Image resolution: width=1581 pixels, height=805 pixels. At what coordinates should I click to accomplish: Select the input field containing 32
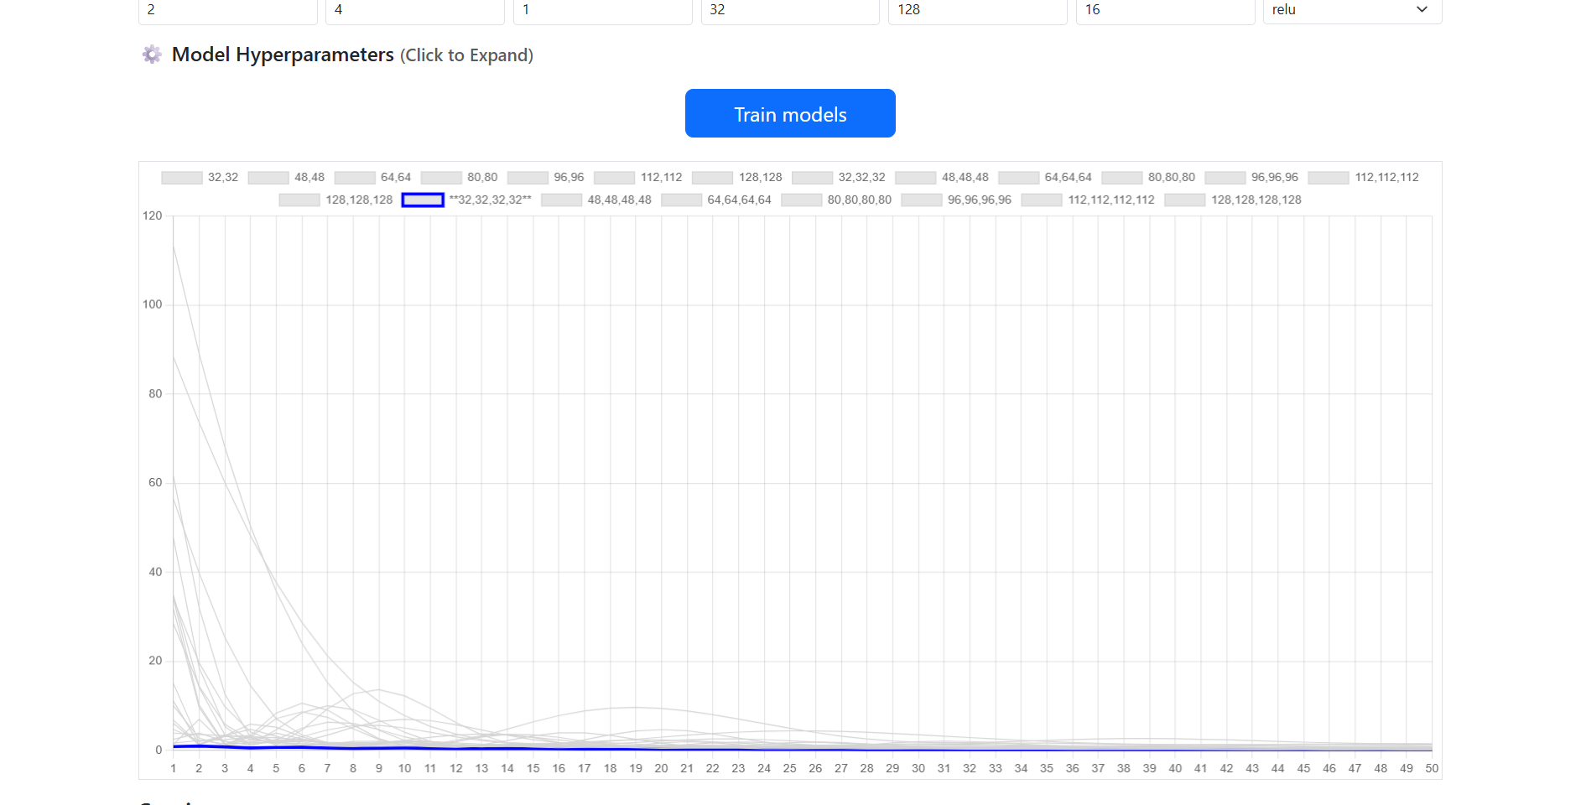790,10
